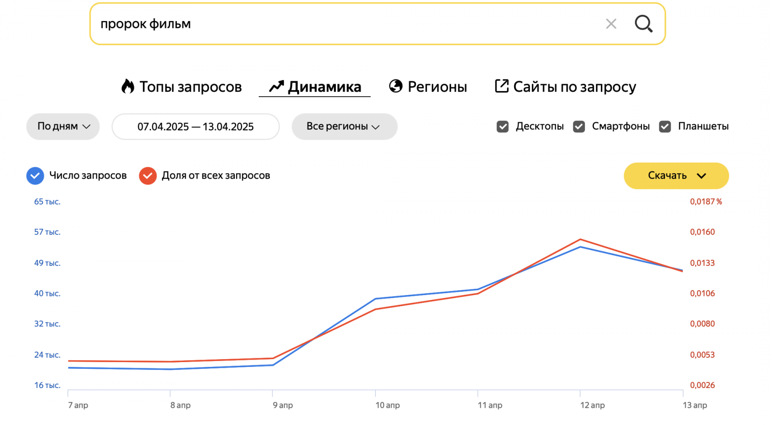The width and height of the screenshot is (771, 428).
Task: Switch to the Топы запросов tab
Action: coord(190,87)
